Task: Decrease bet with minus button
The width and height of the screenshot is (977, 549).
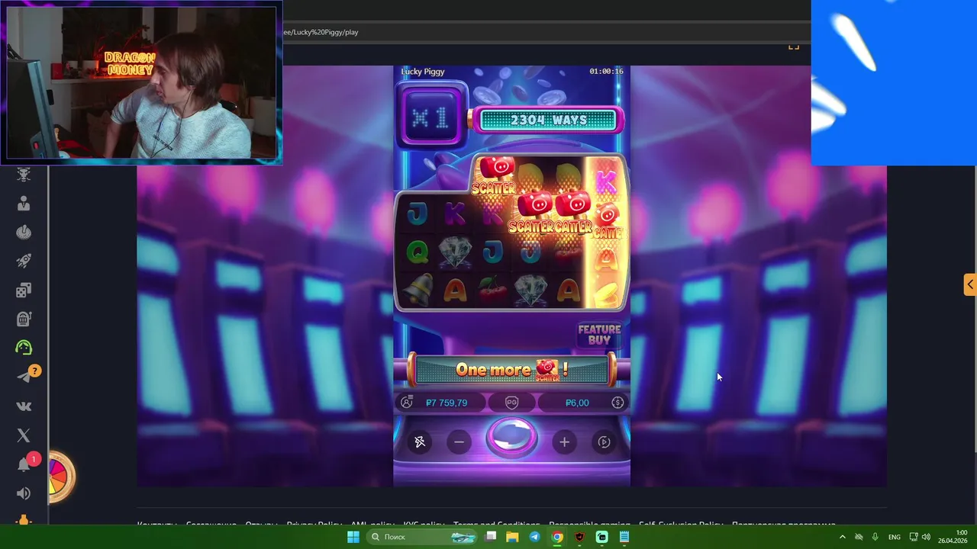Action: click(459, 441)
